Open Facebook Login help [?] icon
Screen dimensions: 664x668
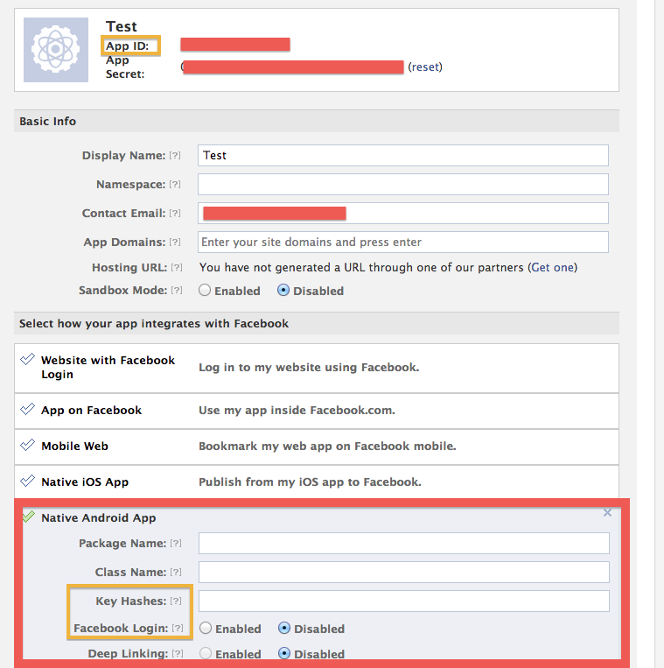(x=178, y=628)
